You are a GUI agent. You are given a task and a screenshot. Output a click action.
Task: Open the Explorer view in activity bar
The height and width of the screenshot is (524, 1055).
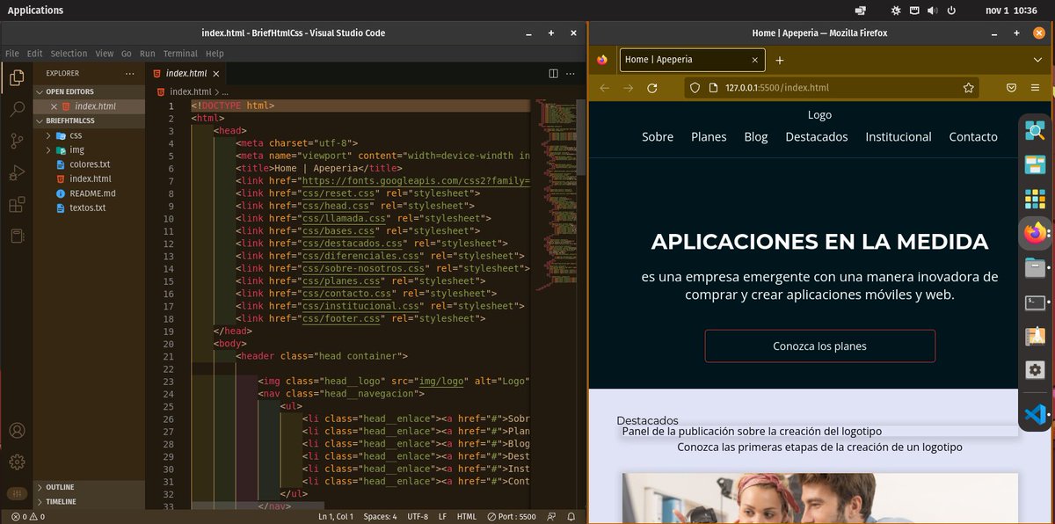17,77
